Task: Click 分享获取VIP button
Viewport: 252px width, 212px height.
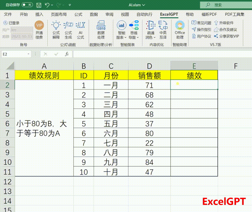Action: pos(226,36)
